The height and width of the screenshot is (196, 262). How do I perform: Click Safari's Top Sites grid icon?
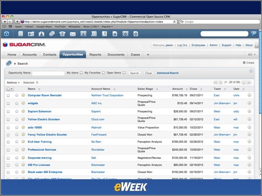pos(10,27)
